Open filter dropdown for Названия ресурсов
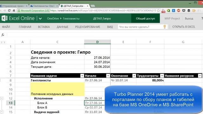203x114 pixels. pyautogui.click(x=200, y=76)
